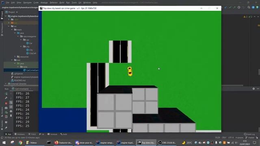Click the master git branch widget
The image size is (260, 146).
[x=250, y=137]
